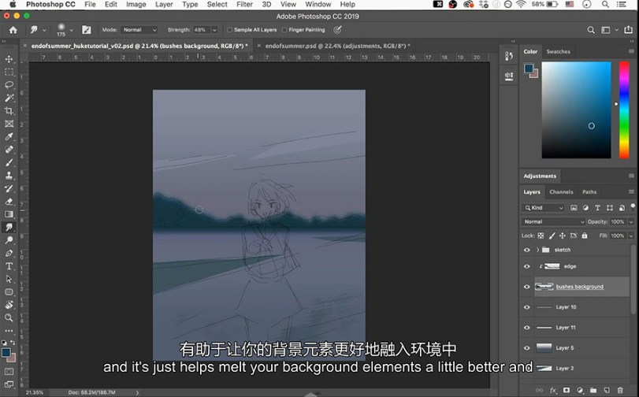
Task: Open the layer blend mode dropdown
Action: [x=553, y=221]
